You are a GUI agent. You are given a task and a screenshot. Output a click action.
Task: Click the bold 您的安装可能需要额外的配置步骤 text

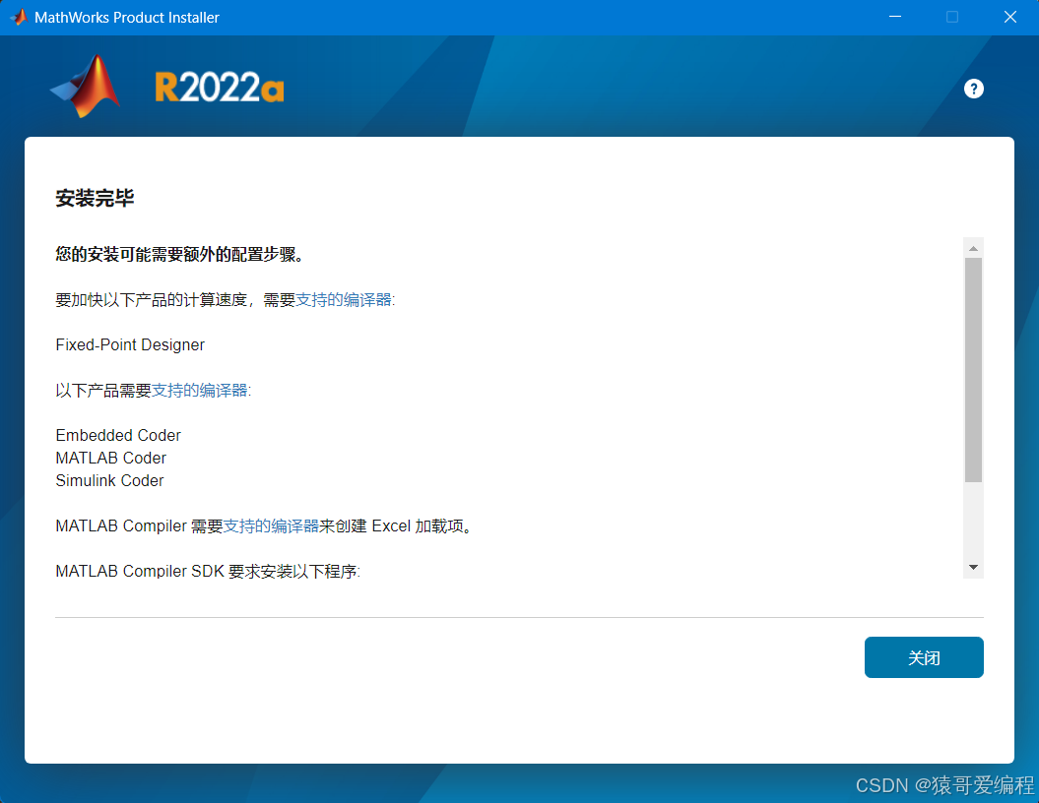(179, 254)
